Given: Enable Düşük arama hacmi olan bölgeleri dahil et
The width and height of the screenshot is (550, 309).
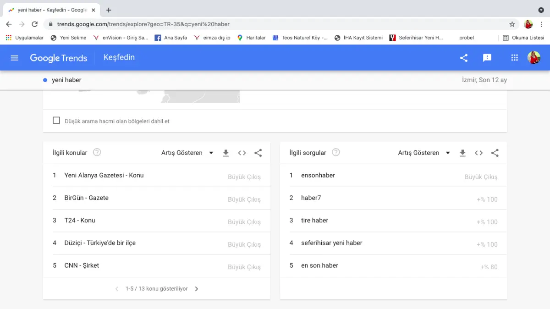Looking at the screenshot, I should [56, 121].
